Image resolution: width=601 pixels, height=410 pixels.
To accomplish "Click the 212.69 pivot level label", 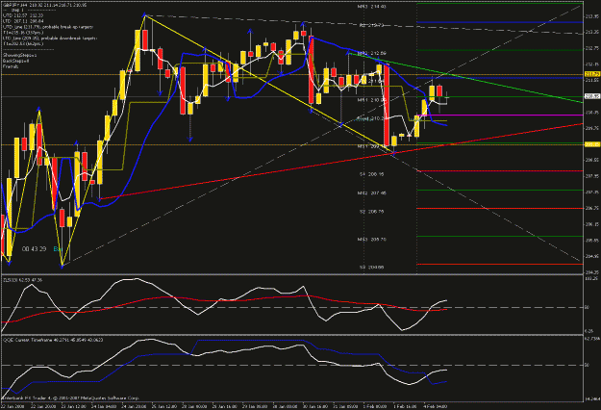I will coord(372,53).
